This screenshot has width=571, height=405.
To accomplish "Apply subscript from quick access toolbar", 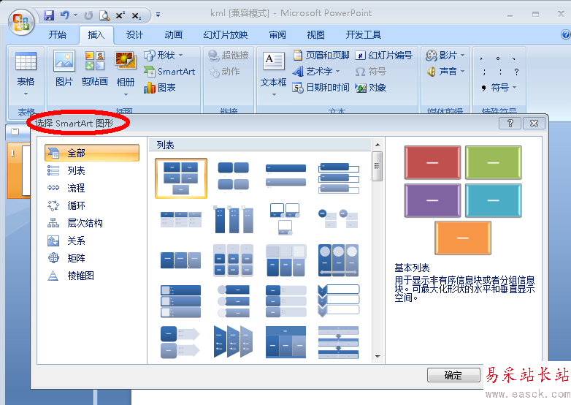I will [x=137, y=15].
